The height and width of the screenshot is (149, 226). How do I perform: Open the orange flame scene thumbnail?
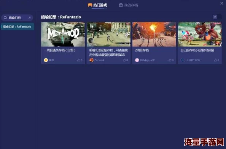point(154,34)
